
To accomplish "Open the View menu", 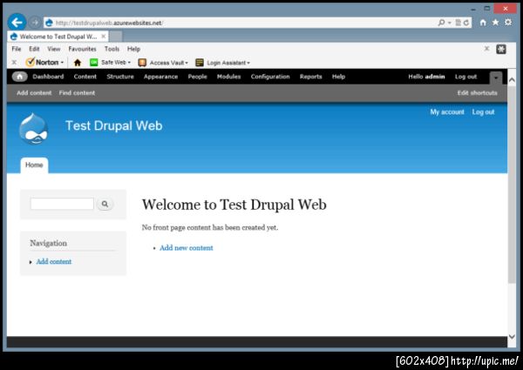I will [54, 49].
